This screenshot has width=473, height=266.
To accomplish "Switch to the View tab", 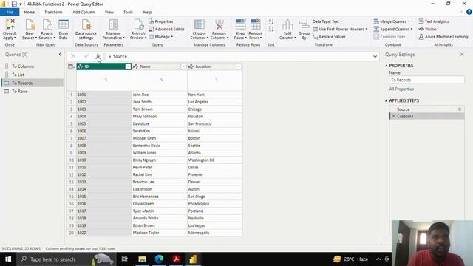I will [109, 12].
